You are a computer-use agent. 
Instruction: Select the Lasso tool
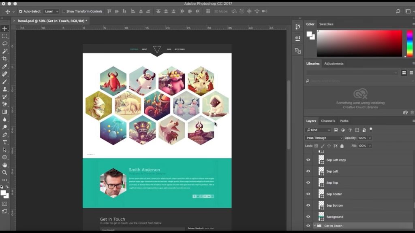pyautogui.click(x=5, y=44)
